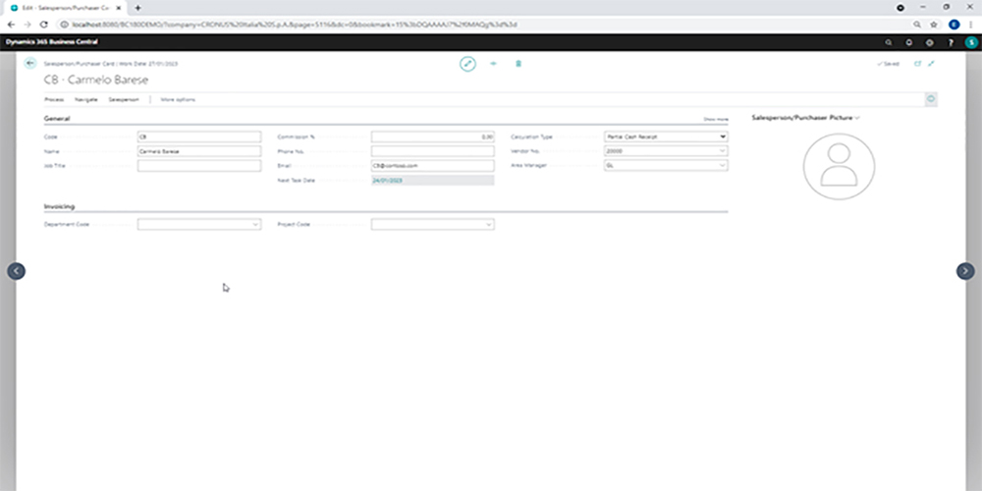
Task: Open the search magnifier in Business Central bar
Action: [889, 43]
